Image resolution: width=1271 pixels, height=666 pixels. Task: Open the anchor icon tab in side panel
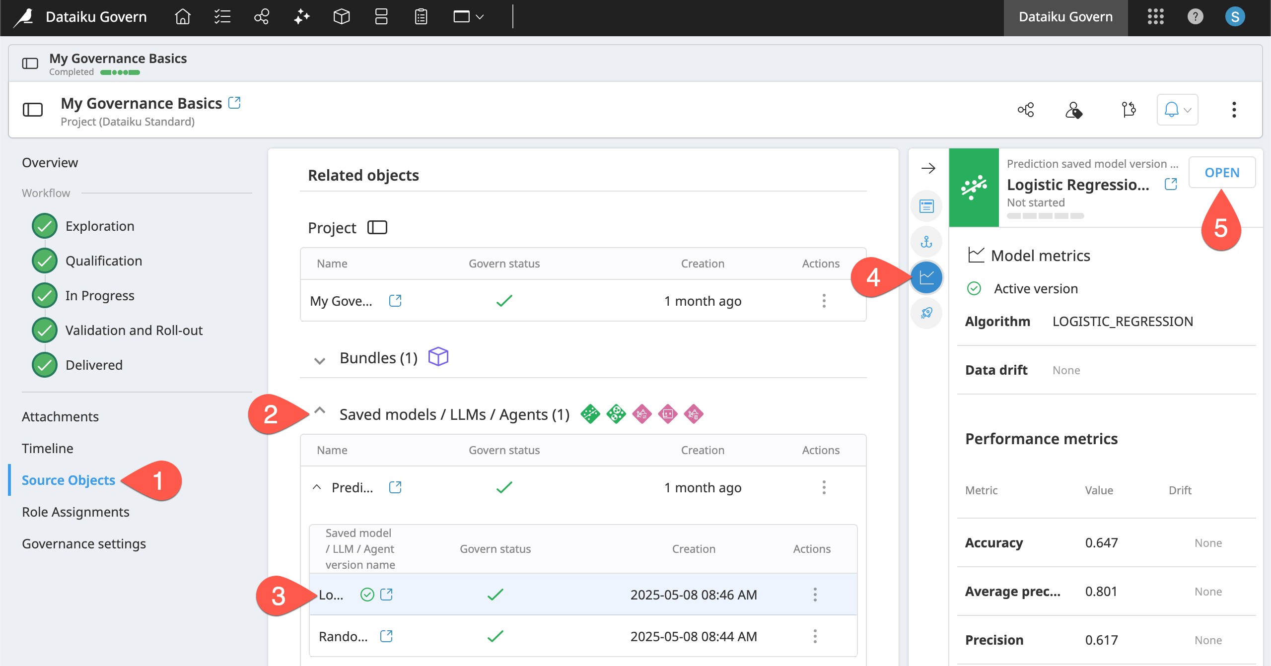coord(926,242)
